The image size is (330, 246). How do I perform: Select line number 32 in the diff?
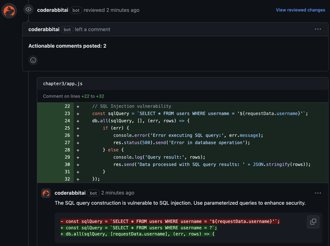point(68,178)
